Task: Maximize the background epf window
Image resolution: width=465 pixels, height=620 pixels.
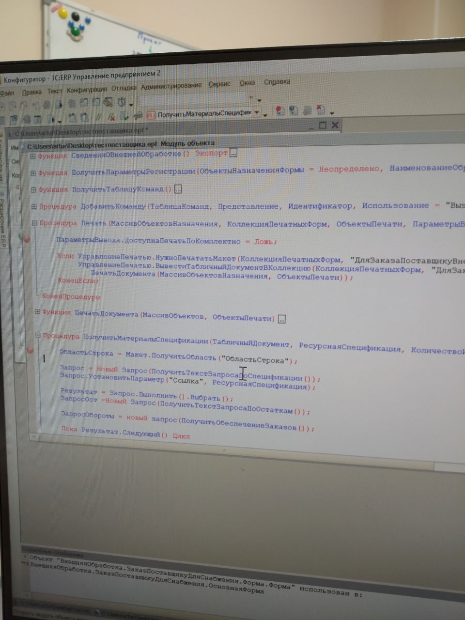Action: [323, 125]
